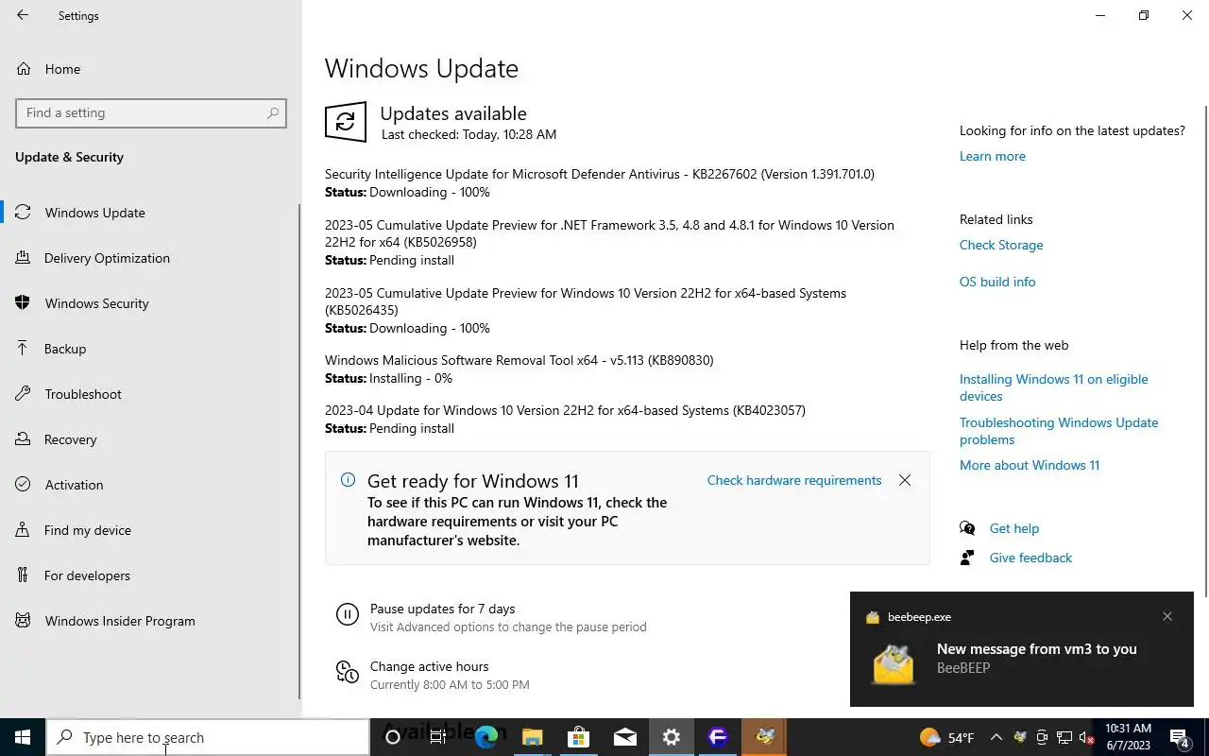Open File Explorer from the taskbar
The width and height of the screenshot is (1209, 756).
[x=532, y=737]
